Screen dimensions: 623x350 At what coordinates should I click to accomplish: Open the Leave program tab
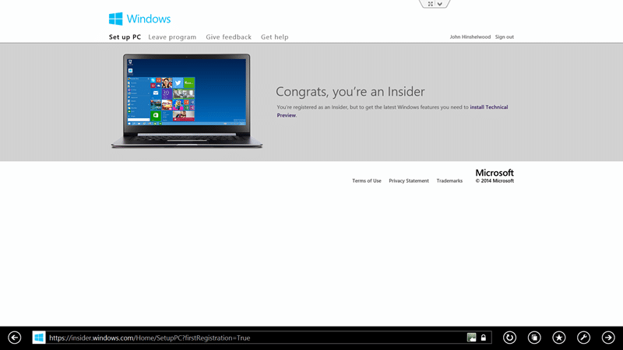pos(172,37)
